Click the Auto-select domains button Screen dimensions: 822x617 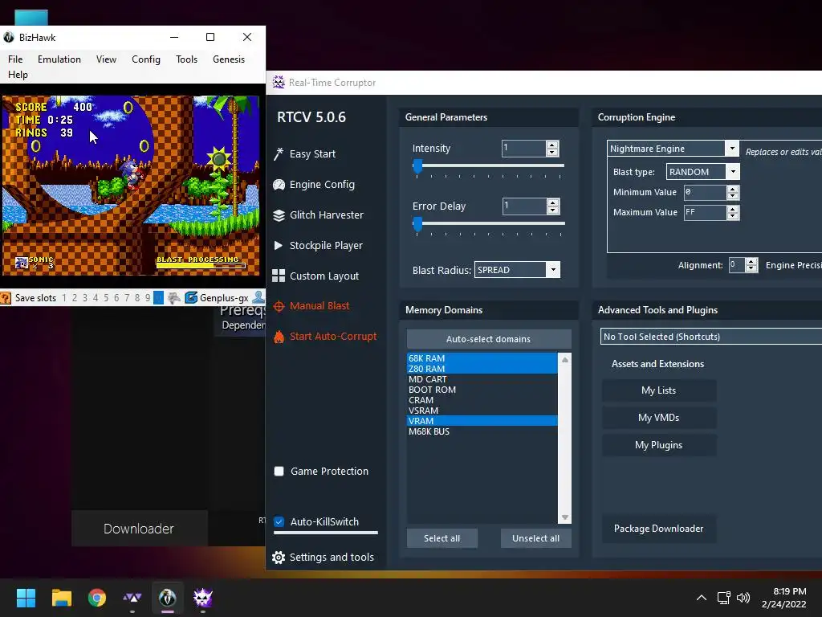489,339
